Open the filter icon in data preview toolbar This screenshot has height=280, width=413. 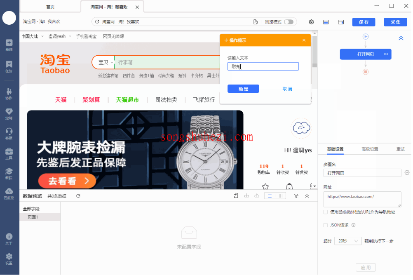[296, 196]
